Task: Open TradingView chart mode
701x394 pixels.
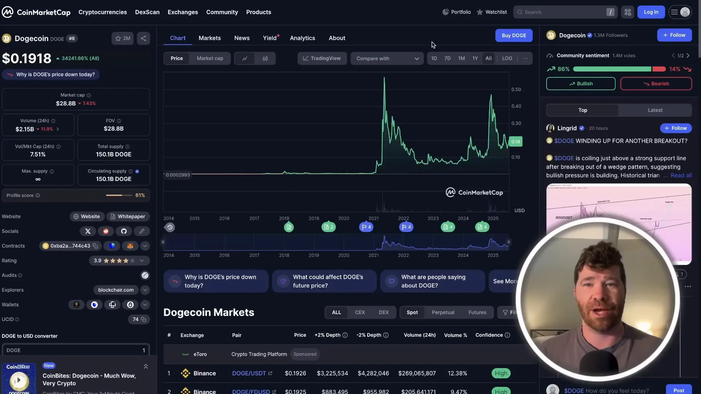Action: 322,58
